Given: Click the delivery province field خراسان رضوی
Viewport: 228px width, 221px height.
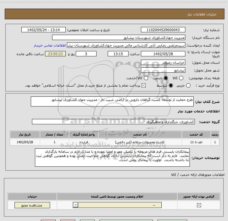Looking at the screenshot, I should (163, 63).
